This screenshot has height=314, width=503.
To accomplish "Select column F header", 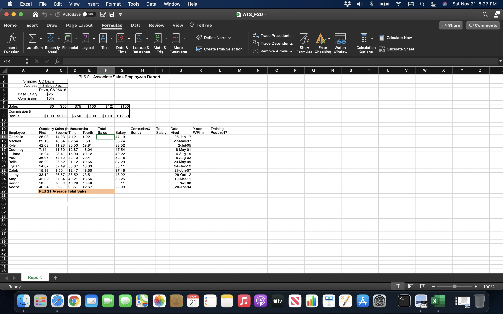I will click(x=106, y=70).
